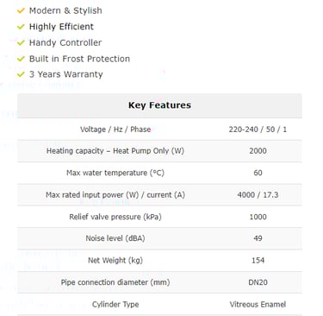
Task: Click the Key Features table header
Action: [x=159, y=105]
